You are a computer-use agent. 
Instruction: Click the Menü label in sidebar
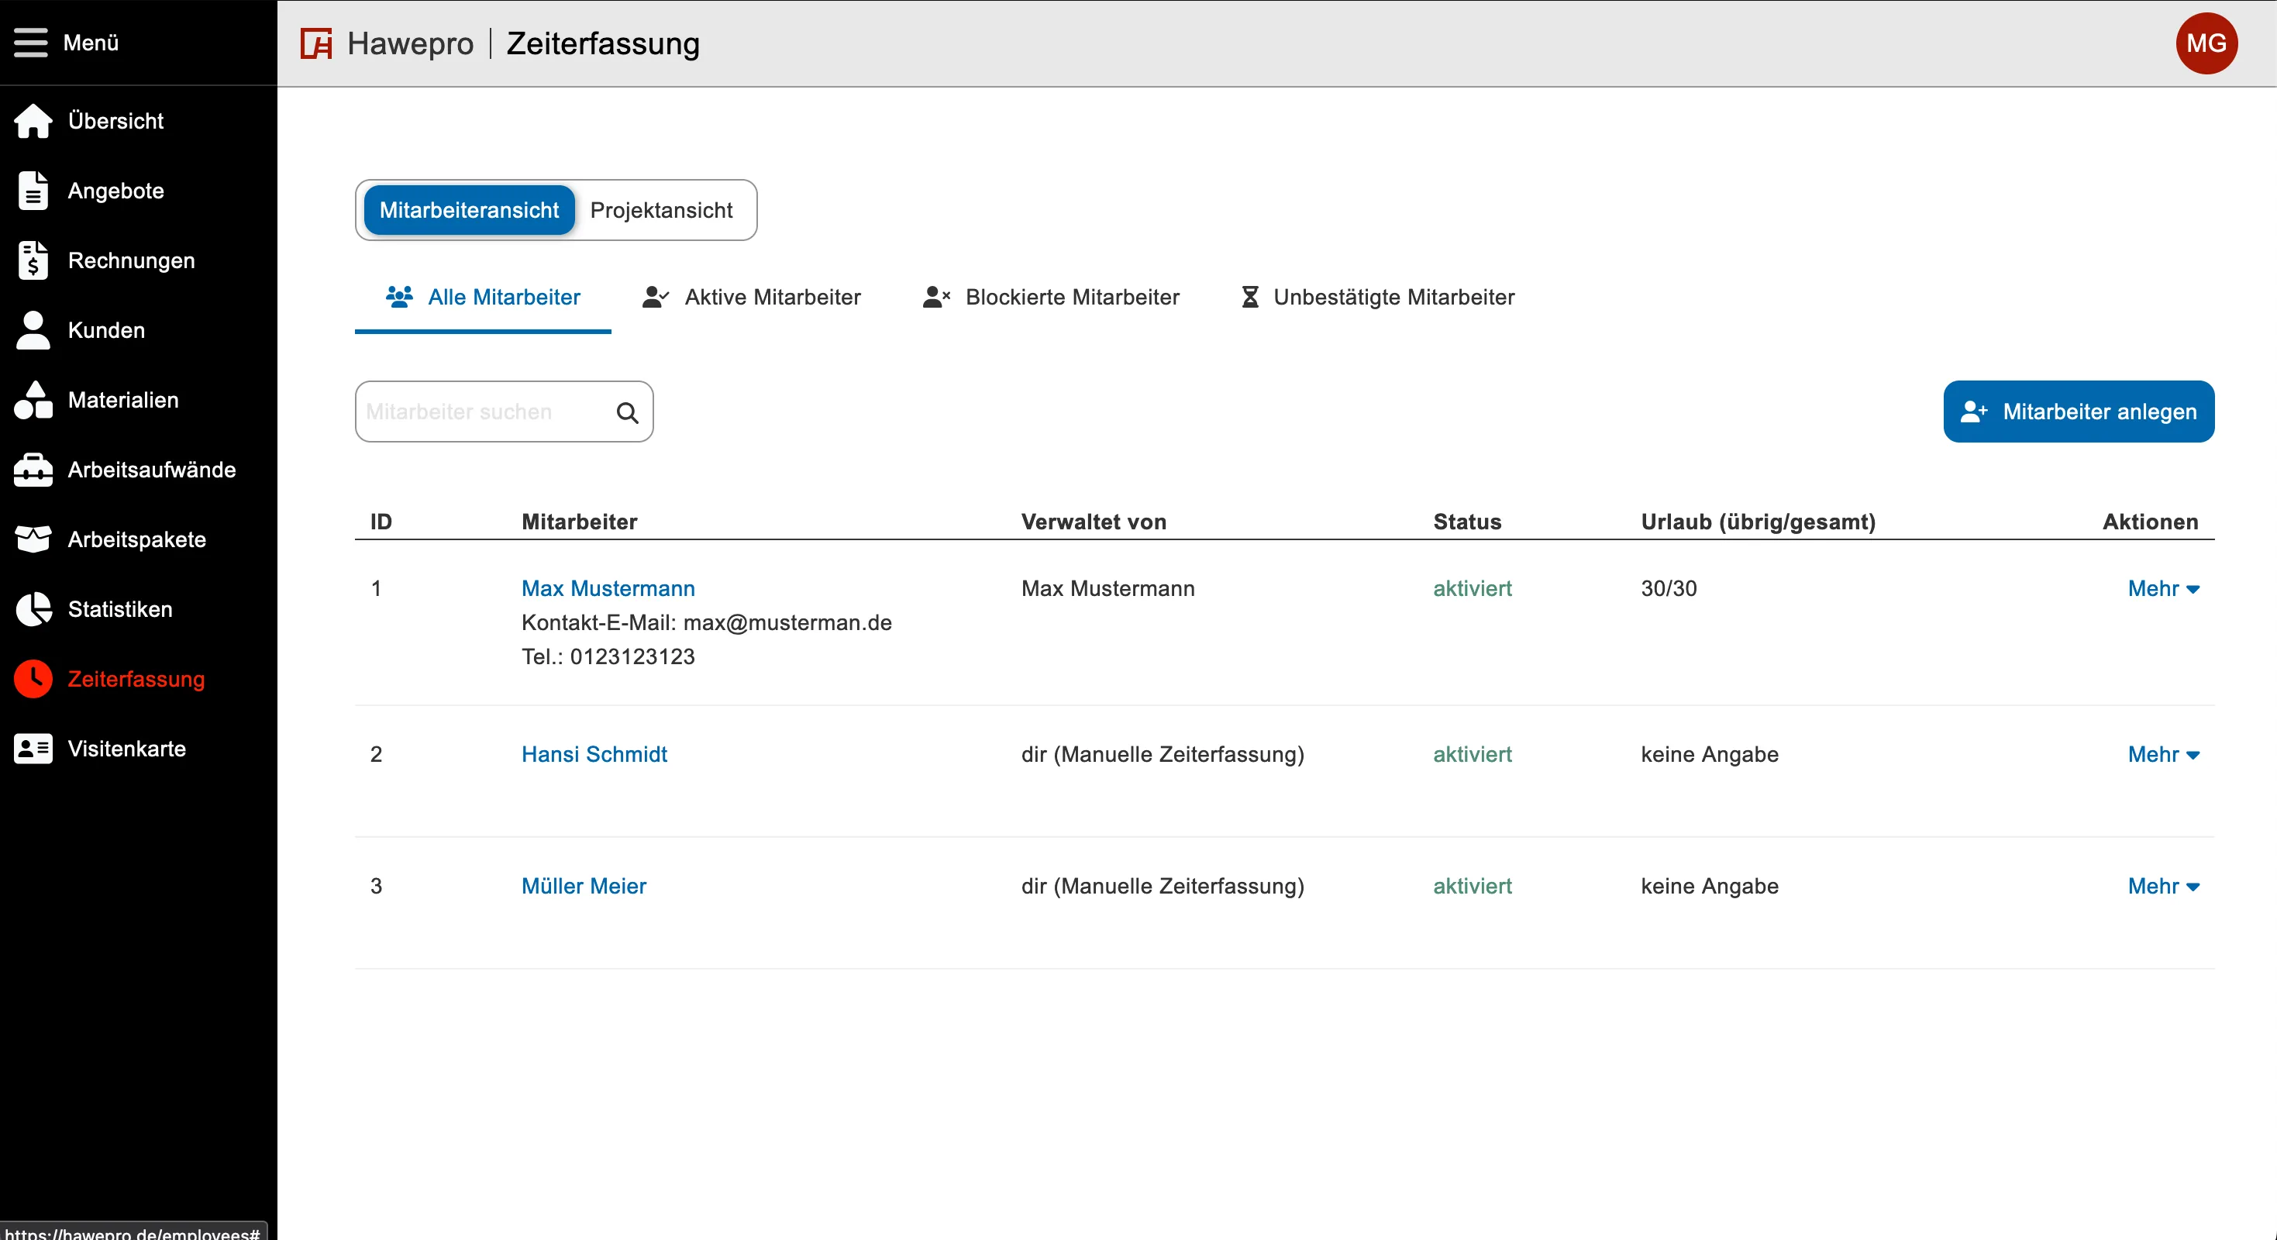[90, 43]
